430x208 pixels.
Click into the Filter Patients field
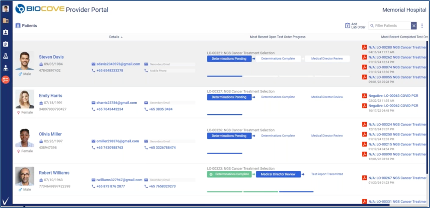(x=390, y=26)
